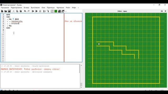Image resolution: width=168 pixels, height=94 pixels.
Task: Open an existing program file
Action: click(x=6, y=11)
